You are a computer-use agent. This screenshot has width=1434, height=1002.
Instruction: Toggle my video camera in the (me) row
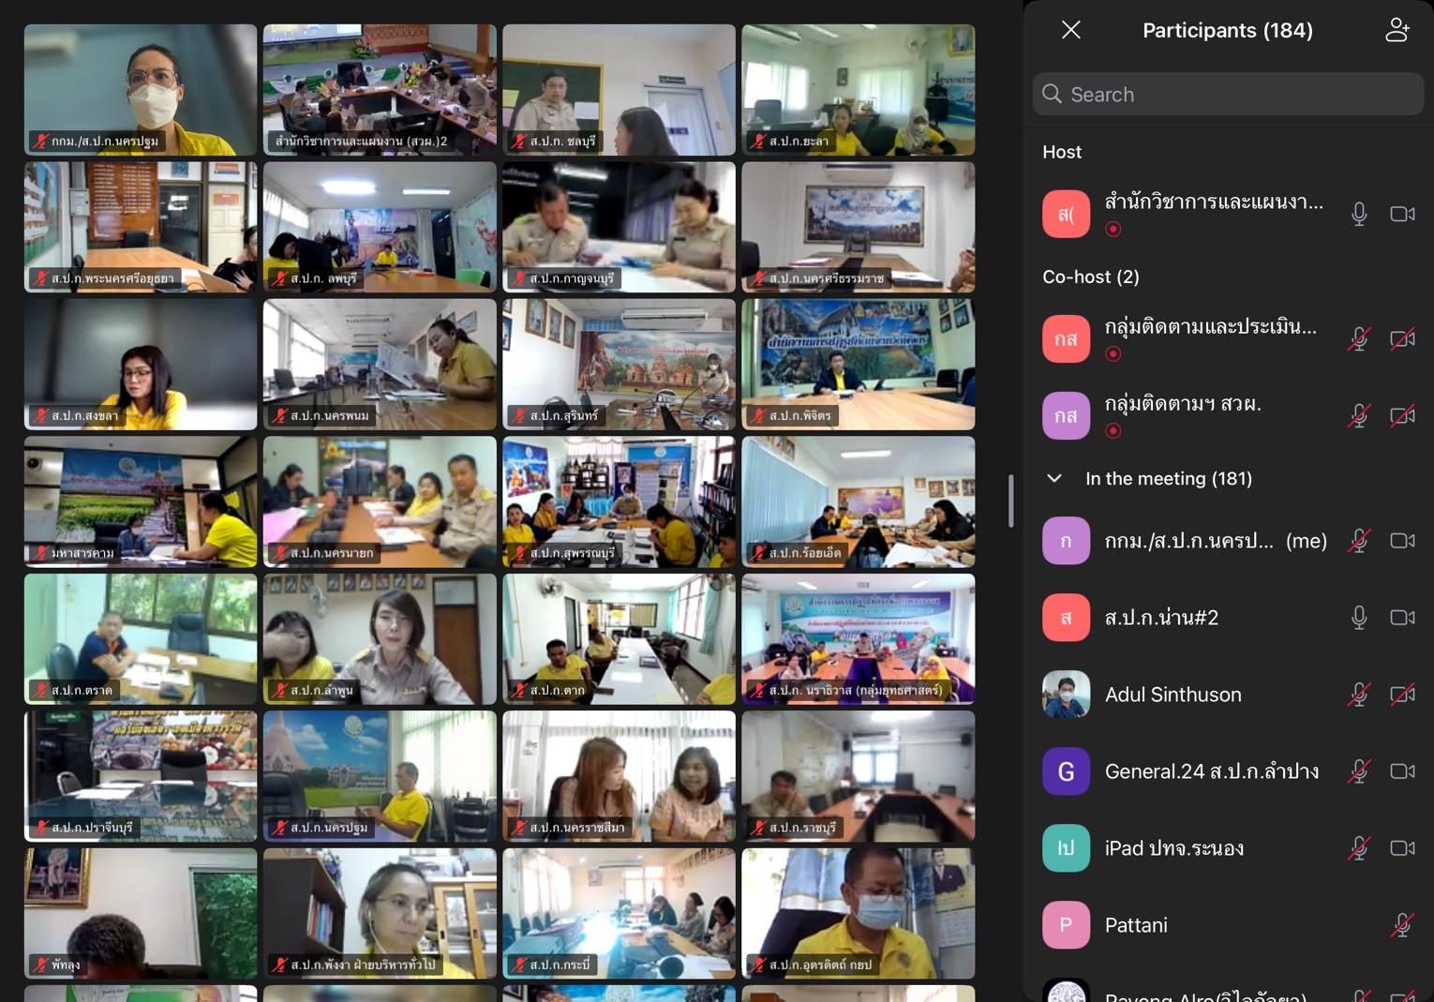coord(1402,541)
